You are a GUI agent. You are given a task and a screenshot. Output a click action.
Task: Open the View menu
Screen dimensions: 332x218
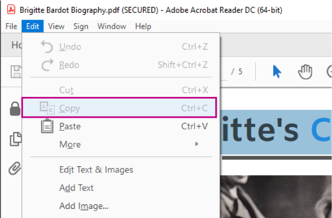click(x=56, y=26)
